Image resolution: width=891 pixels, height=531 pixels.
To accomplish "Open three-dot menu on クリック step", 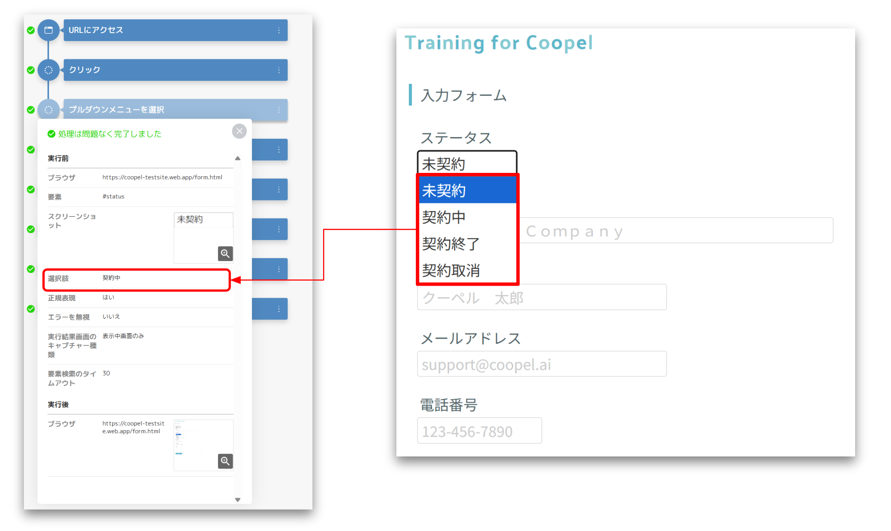I will pos(279,70).
